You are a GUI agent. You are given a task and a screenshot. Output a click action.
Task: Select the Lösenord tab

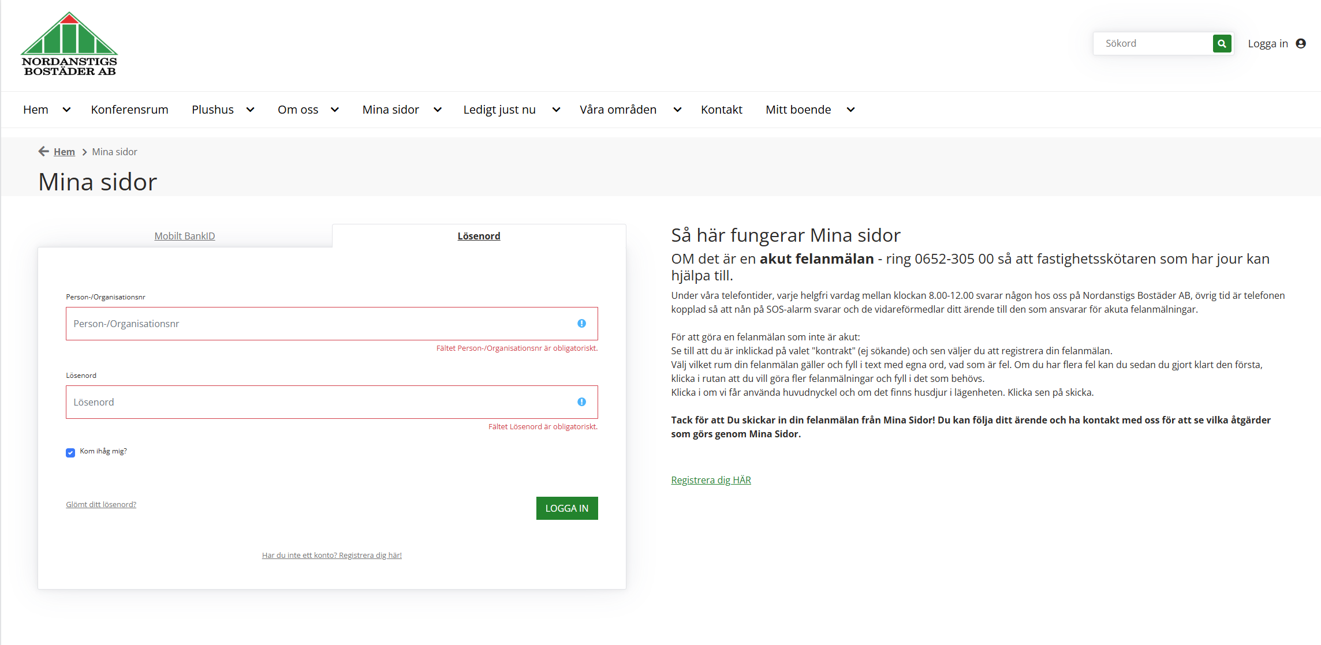(x=479, y=236)
